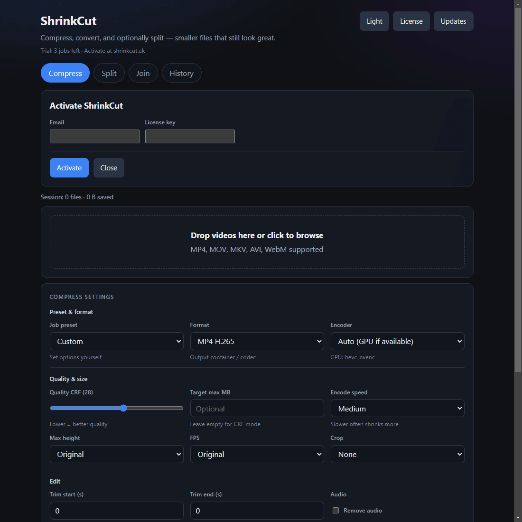Viewport: 522px width, 522px height.
Task: Click 'Lower = better quality' hint
Action: (x=79, y=424)
